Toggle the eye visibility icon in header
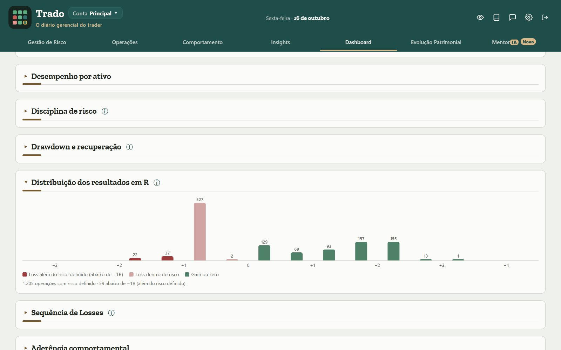This screenshot has width=561, height=350. 480,17
